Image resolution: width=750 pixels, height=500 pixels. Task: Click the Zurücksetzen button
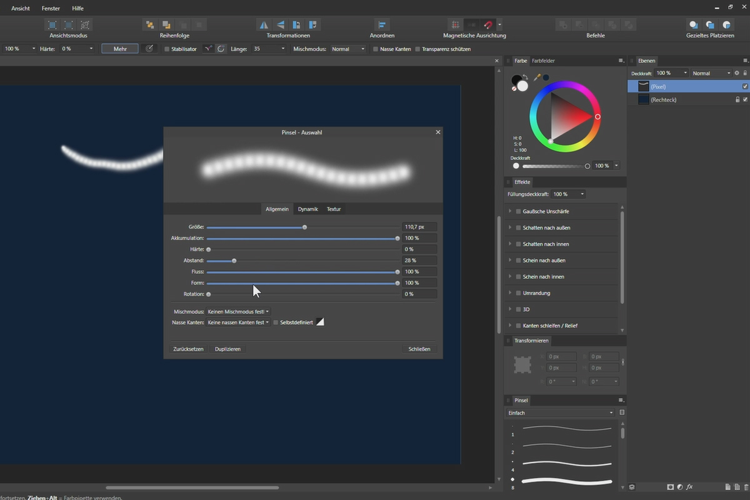pos(188,349)
